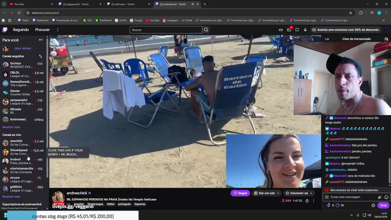The height and width of the screenshot is (220, 391).
Task: Click taskbar microphone icon
Action: click(x=358, y=215)
